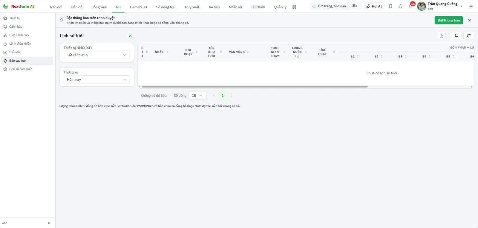Click the mobile device icon in header
The width and height of the screenshot is (478, 228).
coord(390,6)
